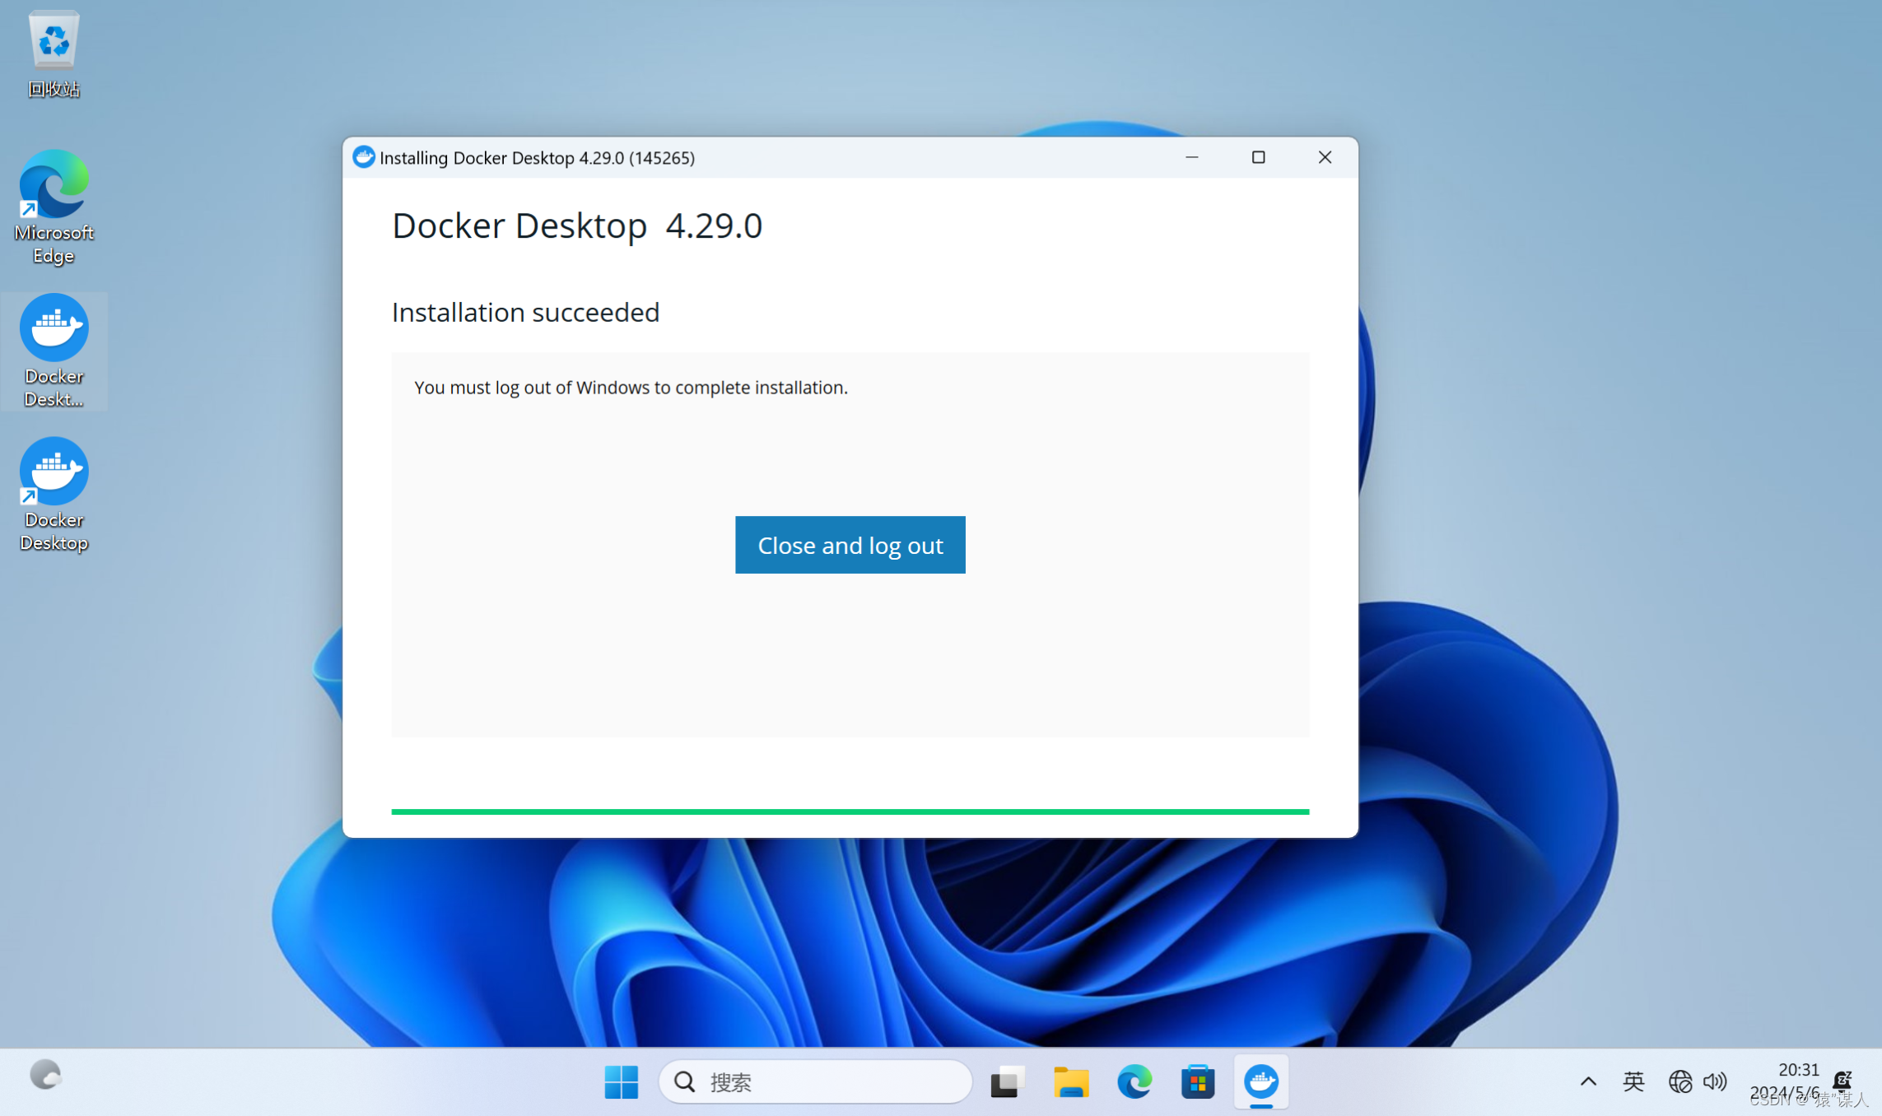Viewport: 1882px width, 1116px height.
Task: Click Close and log out button
Action: pyautogui.click(x=850, y=545)
